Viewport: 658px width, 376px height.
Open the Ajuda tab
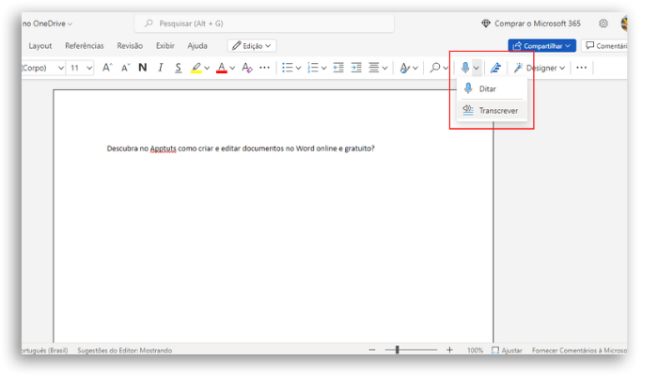[197, 46]
